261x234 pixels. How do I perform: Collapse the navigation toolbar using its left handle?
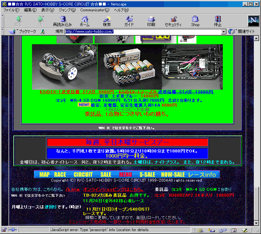(x=3, y=21)
